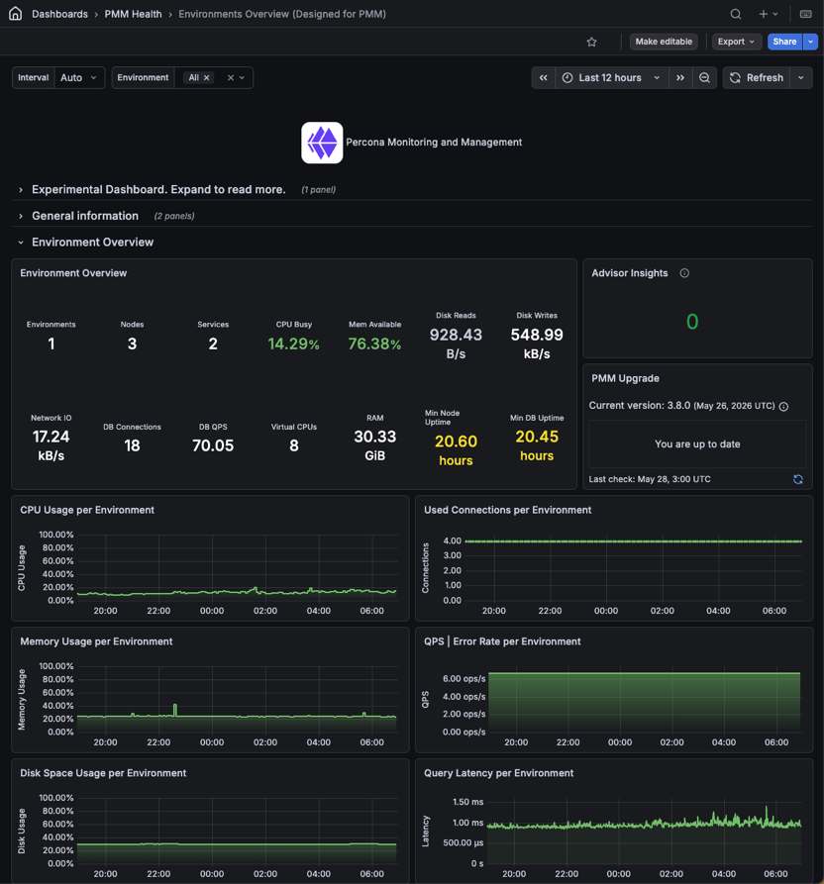
Task: Open the Interval Auto dropdown
Action: tap(79, 78)
